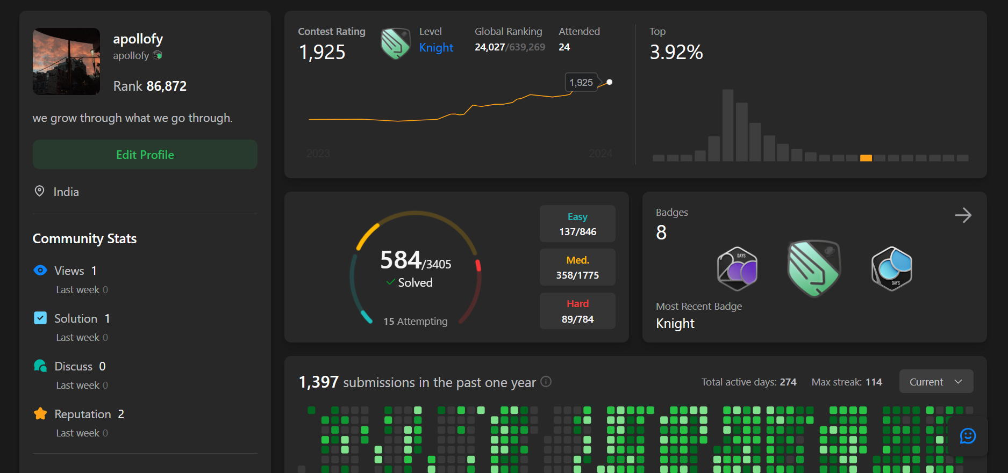Click the Reputation star icon
This screenshot has height=473, width=1008.
point(40,413)
